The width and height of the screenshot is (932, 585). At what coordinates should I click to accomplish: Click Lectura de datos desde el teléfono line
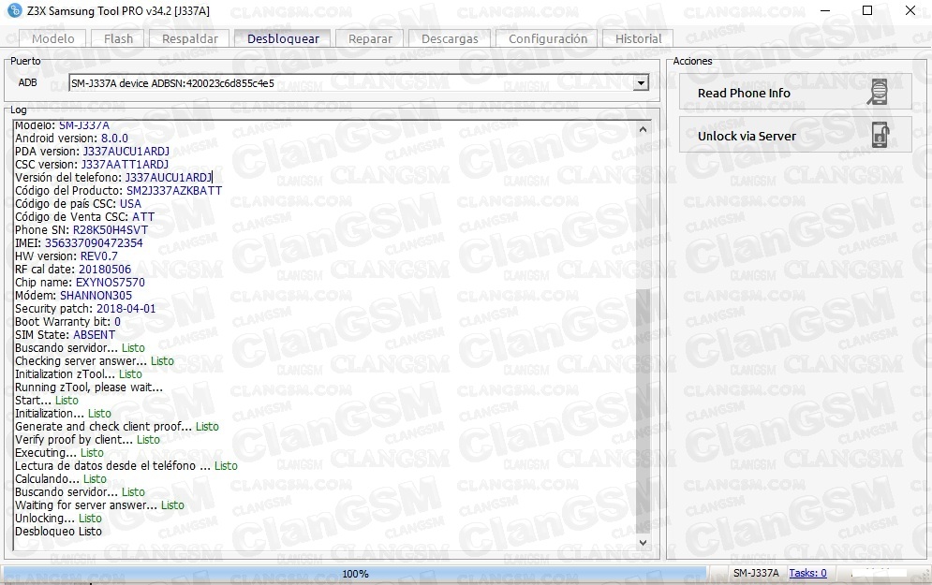pyautogui.click(x=126, y=465)
